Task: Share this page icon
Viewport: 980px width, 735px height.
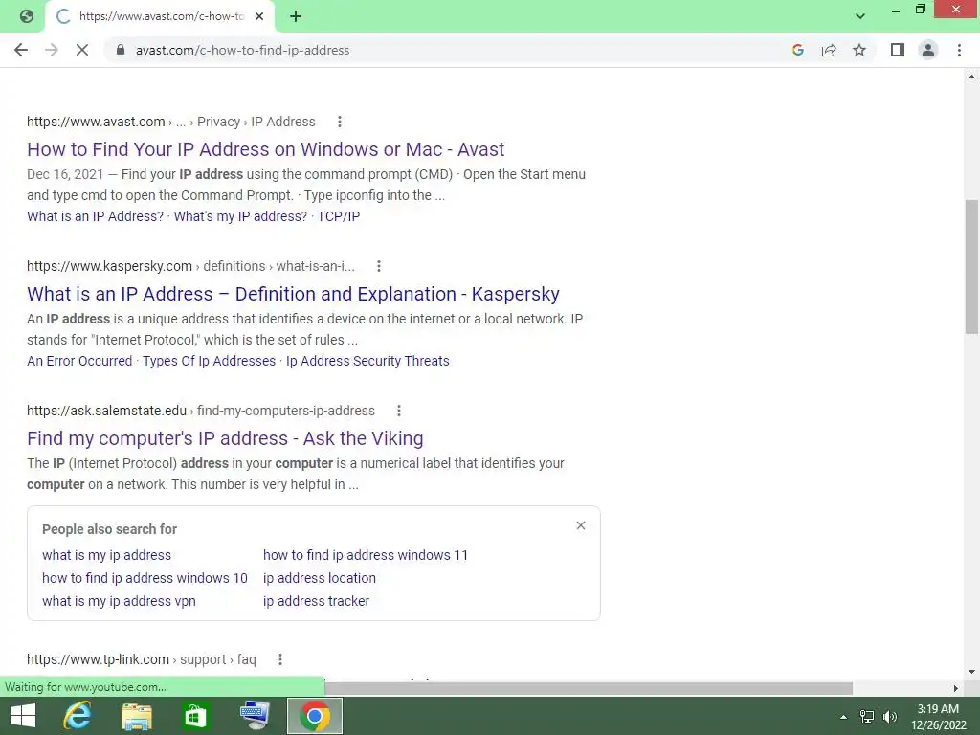Action: [x=829, y=50]
